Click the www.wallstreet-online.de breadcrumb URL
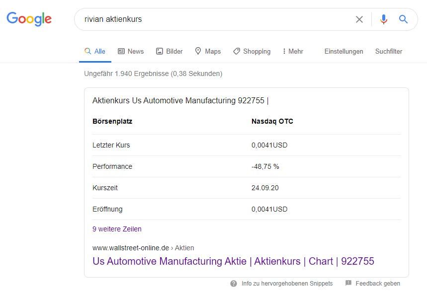427x294 pixels. tap(130, 248)
